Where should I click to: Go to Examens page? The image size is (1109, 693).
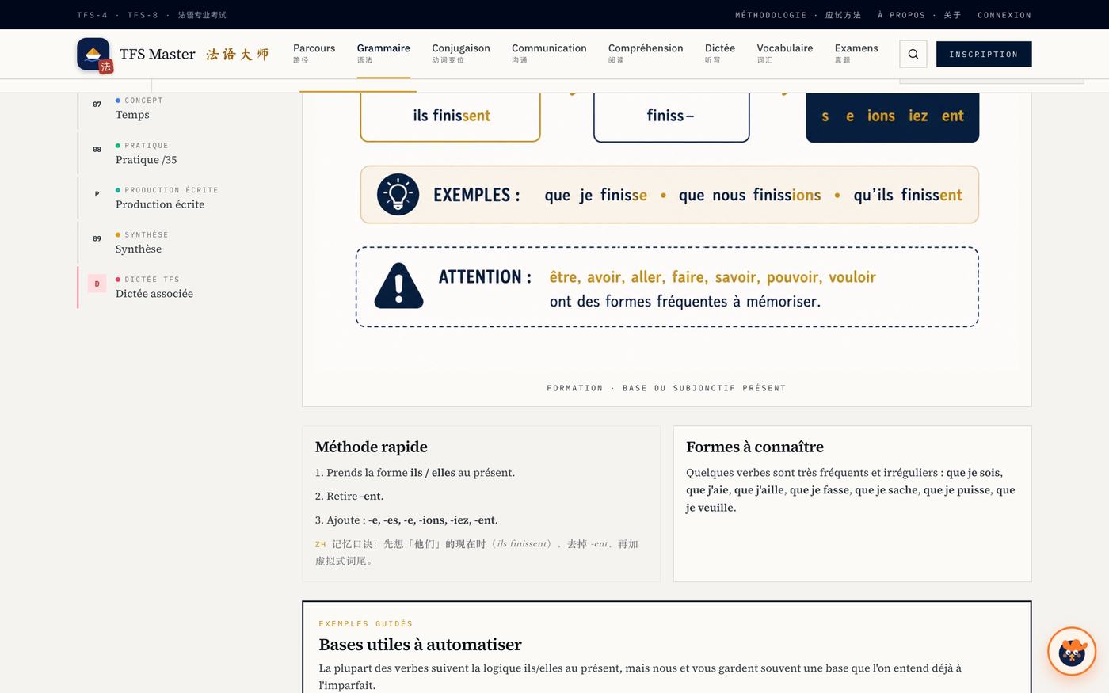point(856,53)
